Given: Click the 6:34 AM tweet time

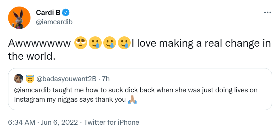Looking at the screenshot, I should tap(21, 122).
